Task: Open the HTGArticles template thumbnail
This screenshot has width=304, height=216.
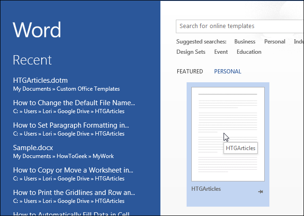Action: (228, 134)
